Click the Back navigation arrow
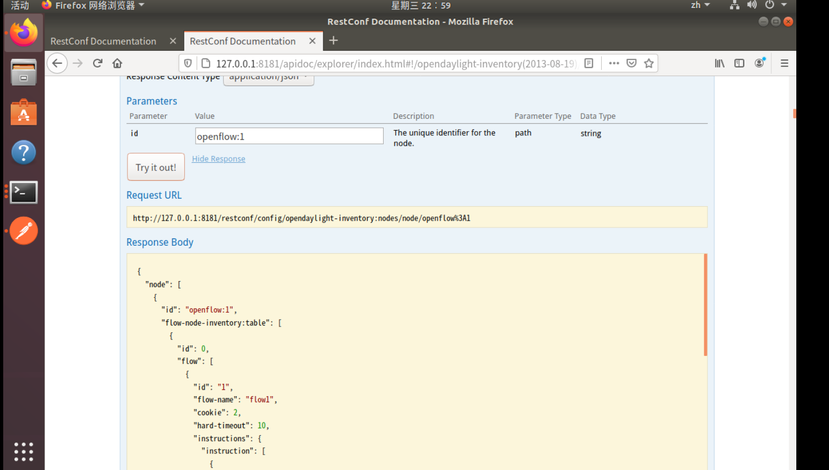This screenshot has height=470, width=829. [57, 63]
